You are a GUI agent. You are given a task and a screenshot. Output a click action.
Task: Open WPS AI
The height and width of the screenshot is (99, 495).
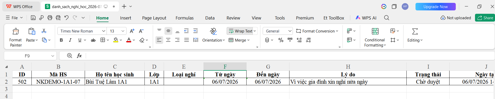366,18
